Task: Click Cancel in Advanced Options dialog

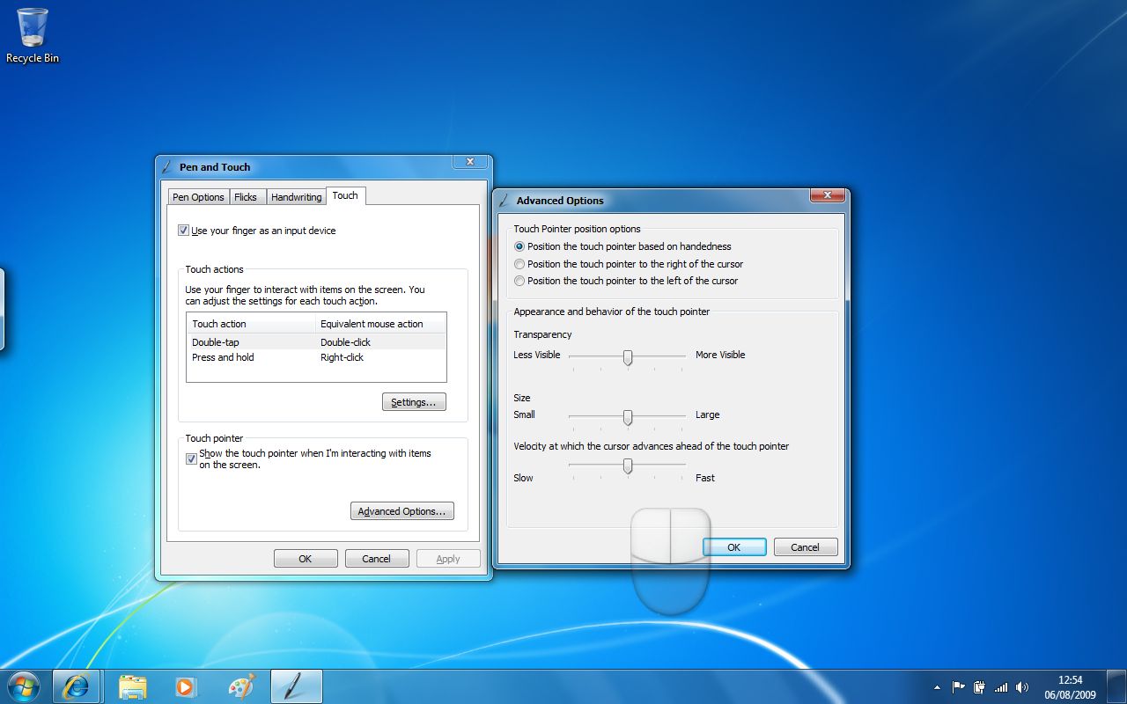Action: (x=805, y=547)
